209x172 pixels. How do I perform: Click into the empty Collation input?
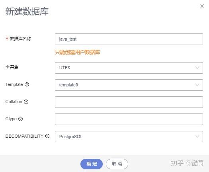tap(129, 102)
